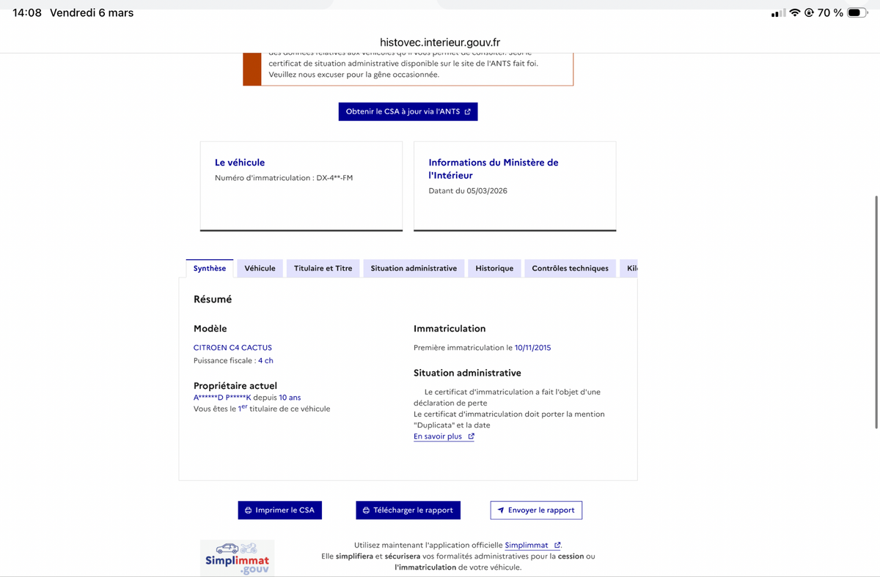Click the Datant du 05/03/2026 text
Screen dimensions: 880x577
pyautogui.click(x=468, y=191)
